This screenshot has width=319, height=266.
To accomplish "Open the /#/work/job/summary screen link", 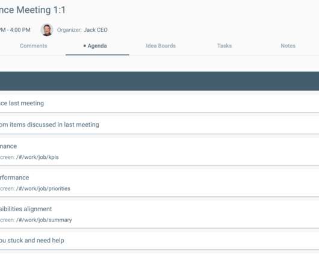I will (x=44, y=220).
